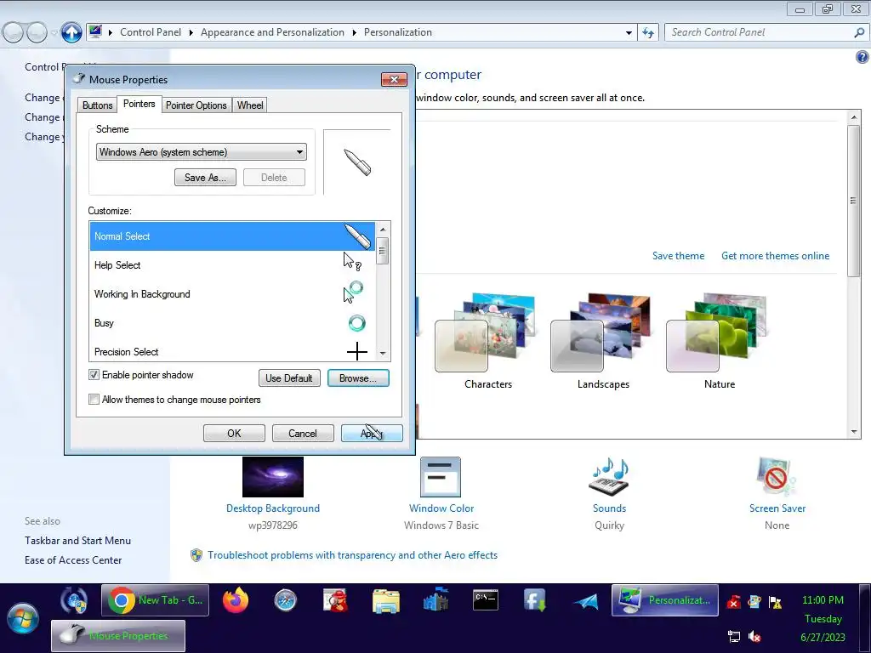Image resolution: width=871 pixels, height=653 pixels.
Task: Switch to the Buttons tab
Action: tap(97, 105)
